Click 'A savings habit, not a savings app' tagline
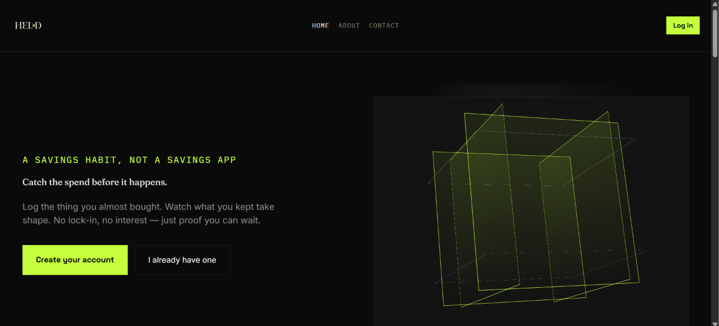Screen dimensions: 719x326 pos(129,160)
